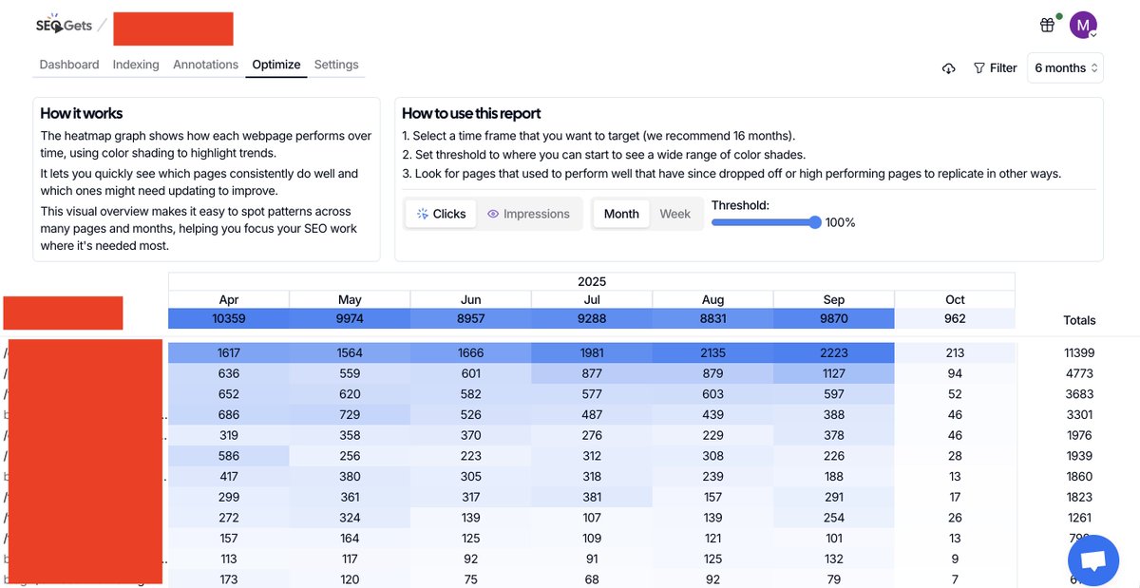The image size is (1140, 588).
Task: Click the August total cell 8831
Action: [x=712, y=319]
